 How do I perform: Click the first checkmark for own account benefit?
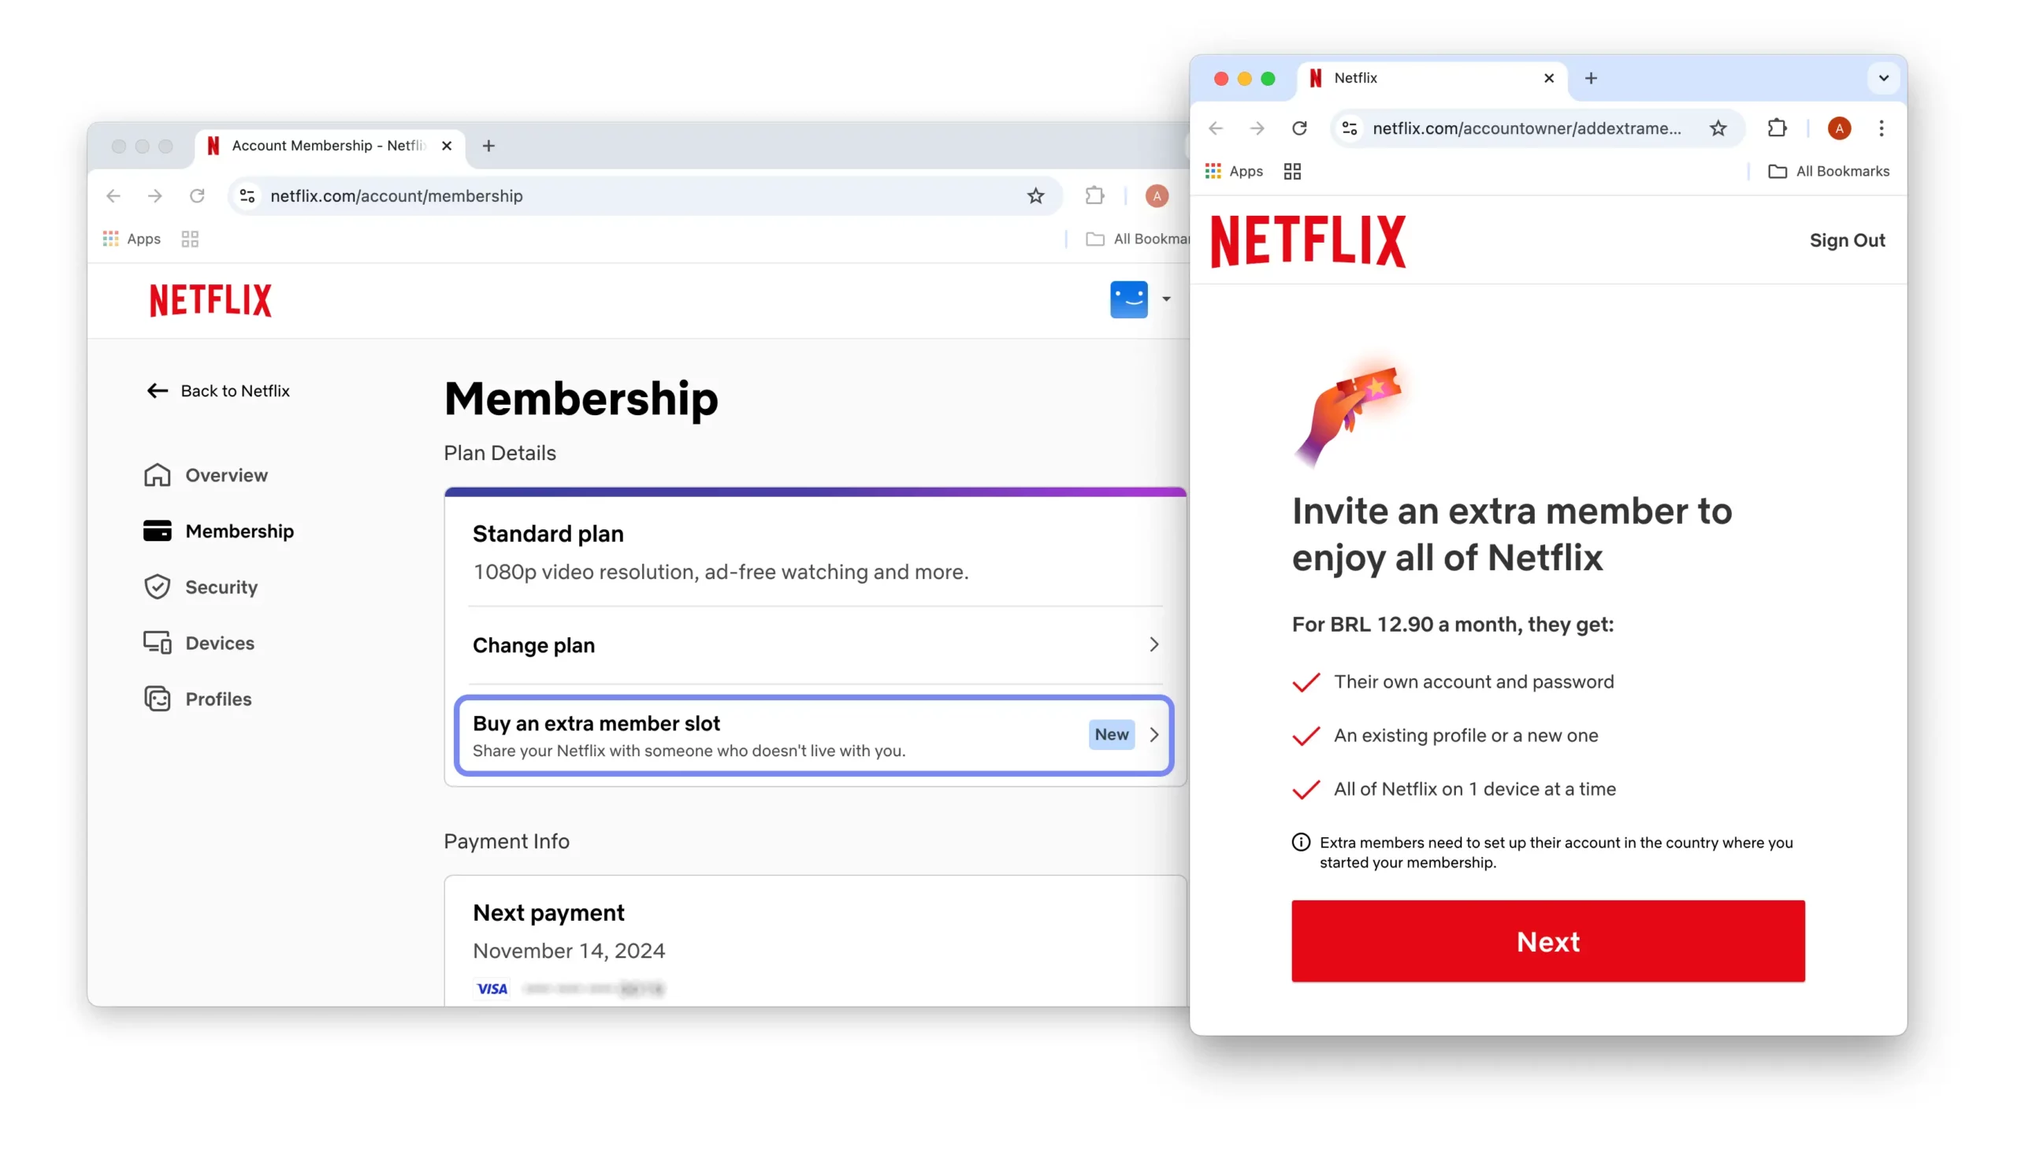[x=1304, y=681]
